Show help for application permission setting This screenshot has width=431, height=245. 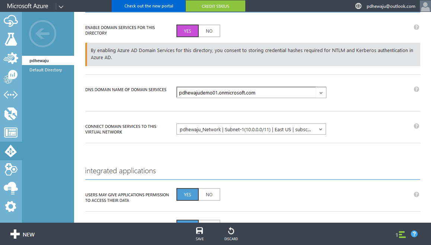click(x=416, y=194)
